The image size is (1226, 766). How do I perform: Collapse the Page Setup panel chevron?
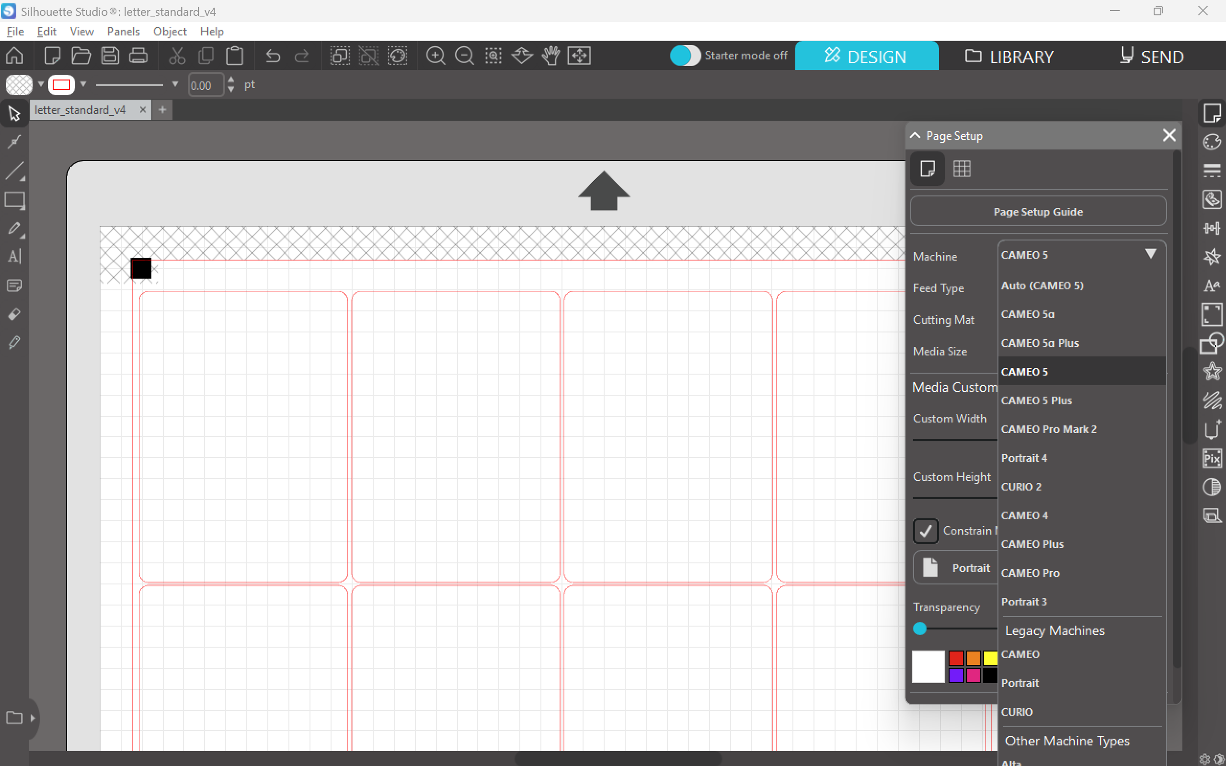[x=915, y=136]
